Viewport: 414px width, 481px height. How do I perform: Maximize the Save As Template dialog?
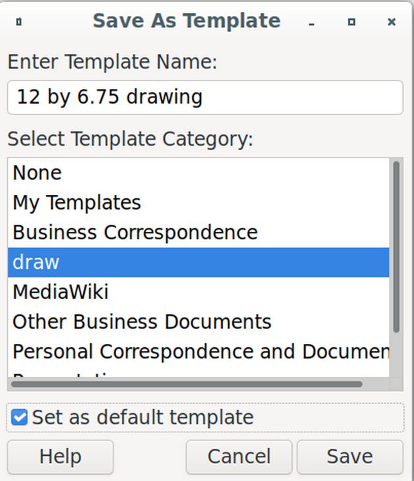(351, 22)
